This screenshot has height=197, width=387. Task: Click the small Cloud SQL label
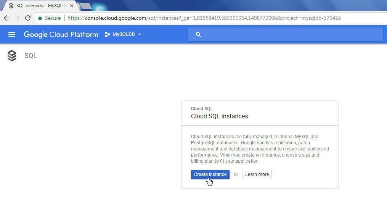click(x=202, y=109)
